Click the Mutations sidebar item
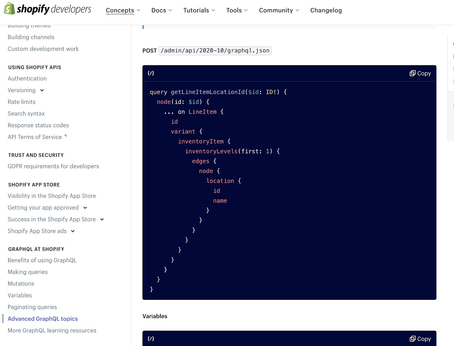Screen dimensions: 454x346 (21, 284)
